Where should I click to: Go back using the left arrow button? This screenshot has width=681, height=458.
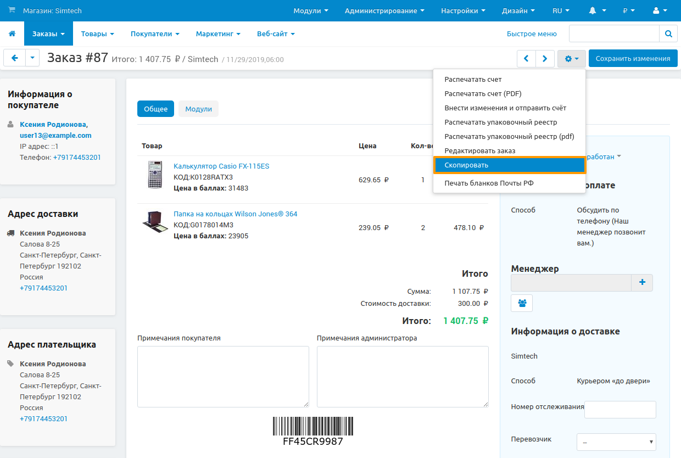point(15,58)
